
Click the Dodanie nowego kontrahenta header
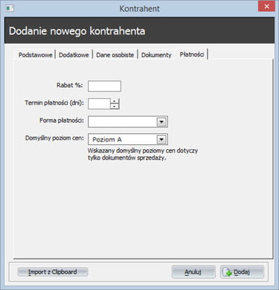pos(77,31)
